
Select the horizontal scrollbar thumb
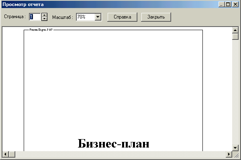[x=12, y=154]
